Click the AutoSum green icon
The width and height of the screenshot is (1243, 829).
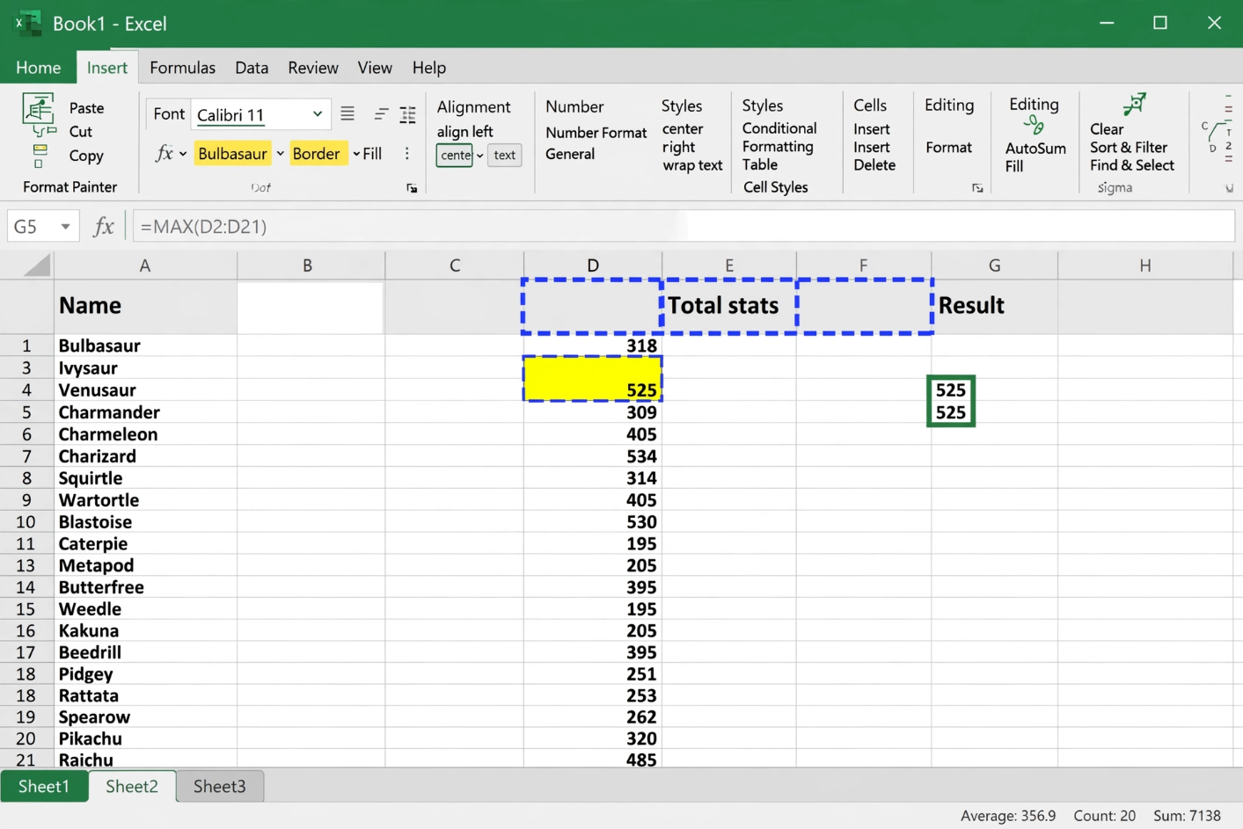1035,126
